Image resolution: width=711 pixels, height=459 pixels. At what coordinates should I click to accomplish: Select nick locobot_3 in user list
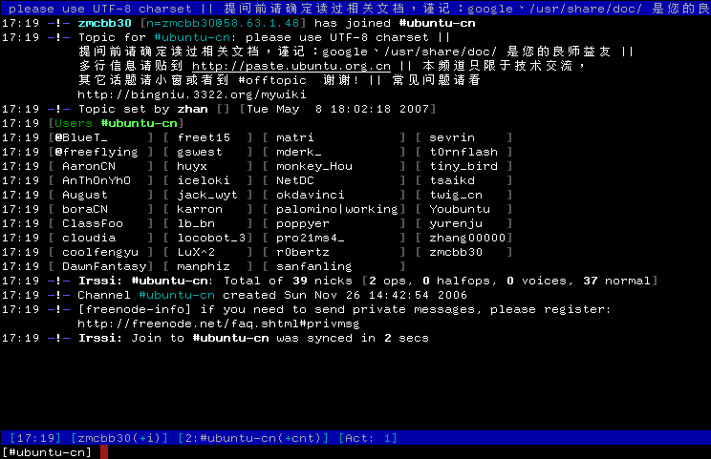click(211, 239)
